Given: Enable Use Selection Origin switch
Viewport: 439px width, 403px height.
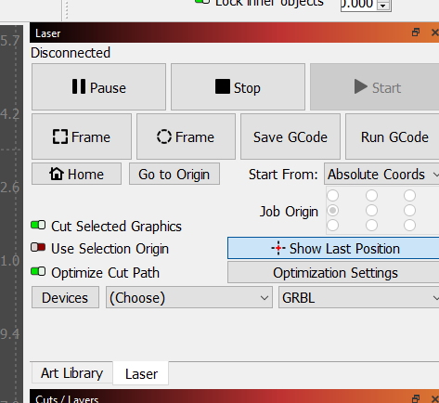Looking at the screenshot, I should (38, 247).
